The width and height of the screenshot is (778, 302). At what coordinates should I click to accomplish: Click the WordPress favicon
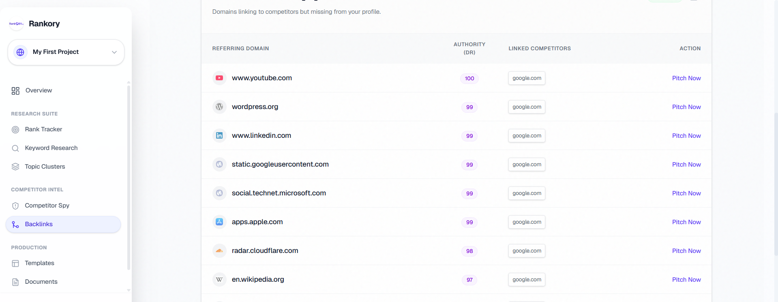point(219,107)
